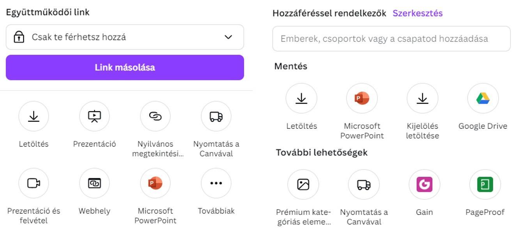
Task: Open the Webhely publishing option
Action: click(x=94, y=183)
